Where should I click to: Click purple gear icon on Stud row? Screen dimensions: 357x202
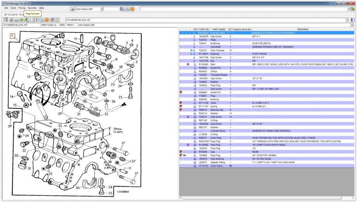click(x=188, y=64)
